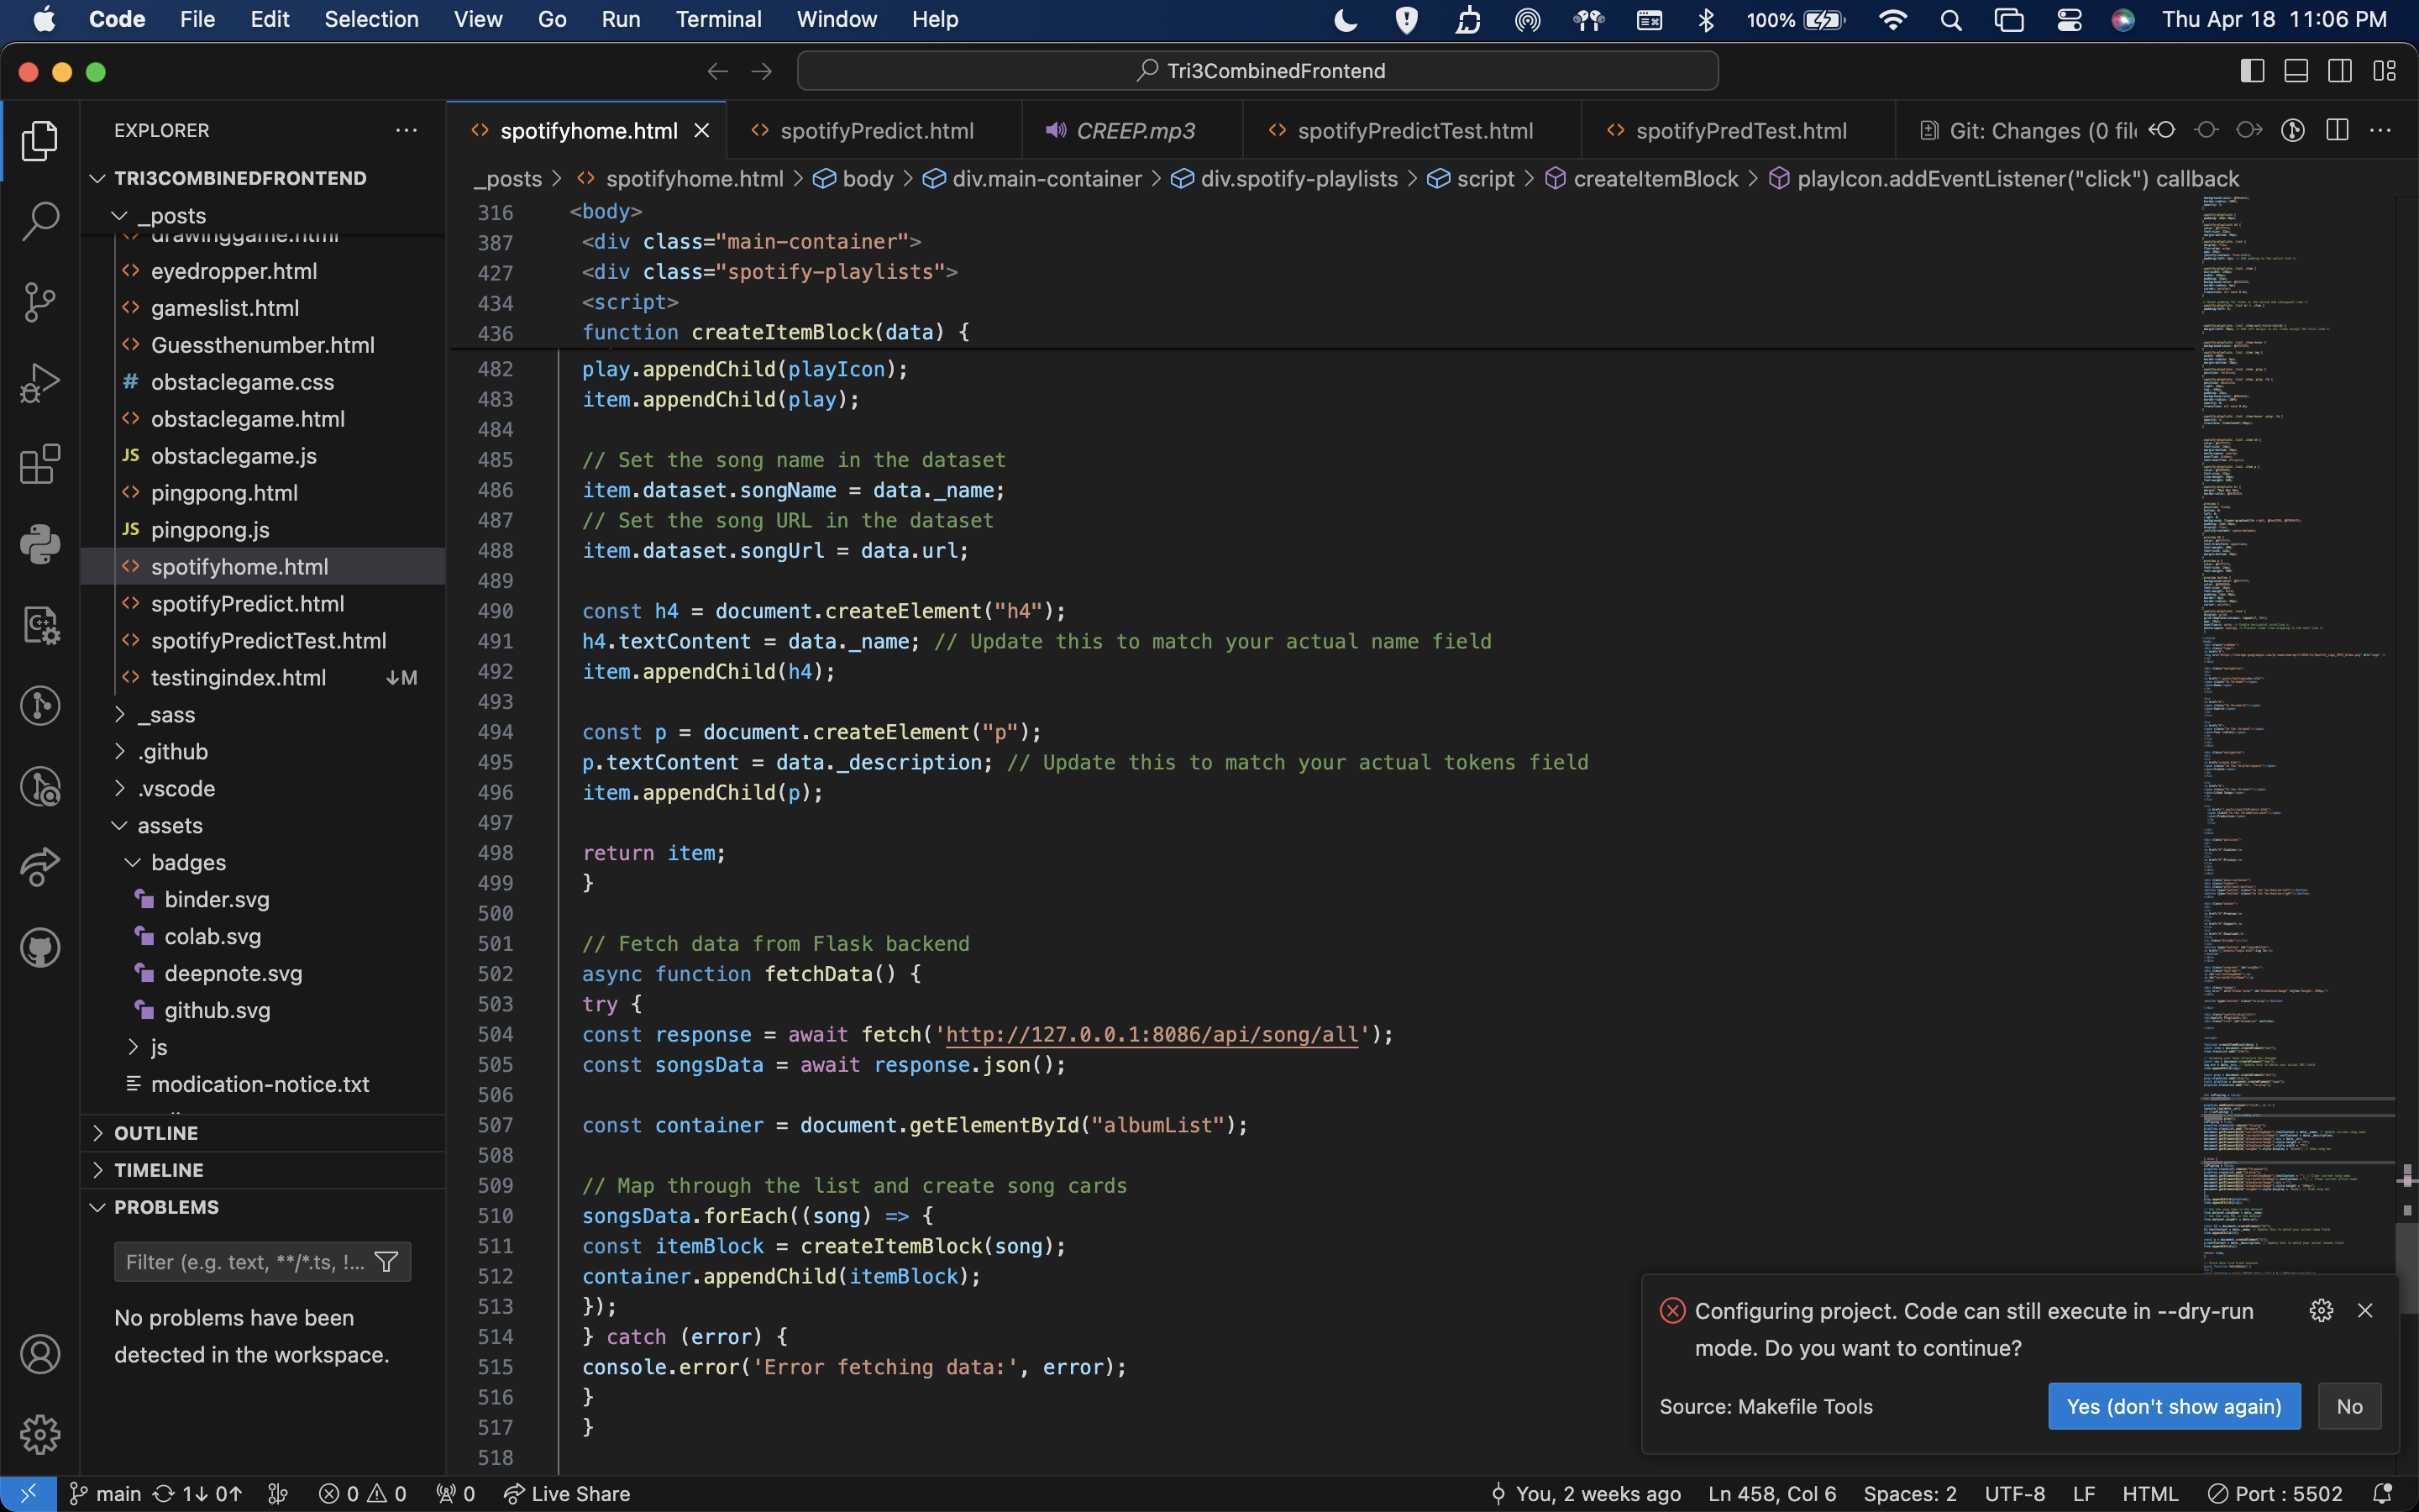Open the Run and Debug view
2419x1512 pixels.
tap(40, 383)
